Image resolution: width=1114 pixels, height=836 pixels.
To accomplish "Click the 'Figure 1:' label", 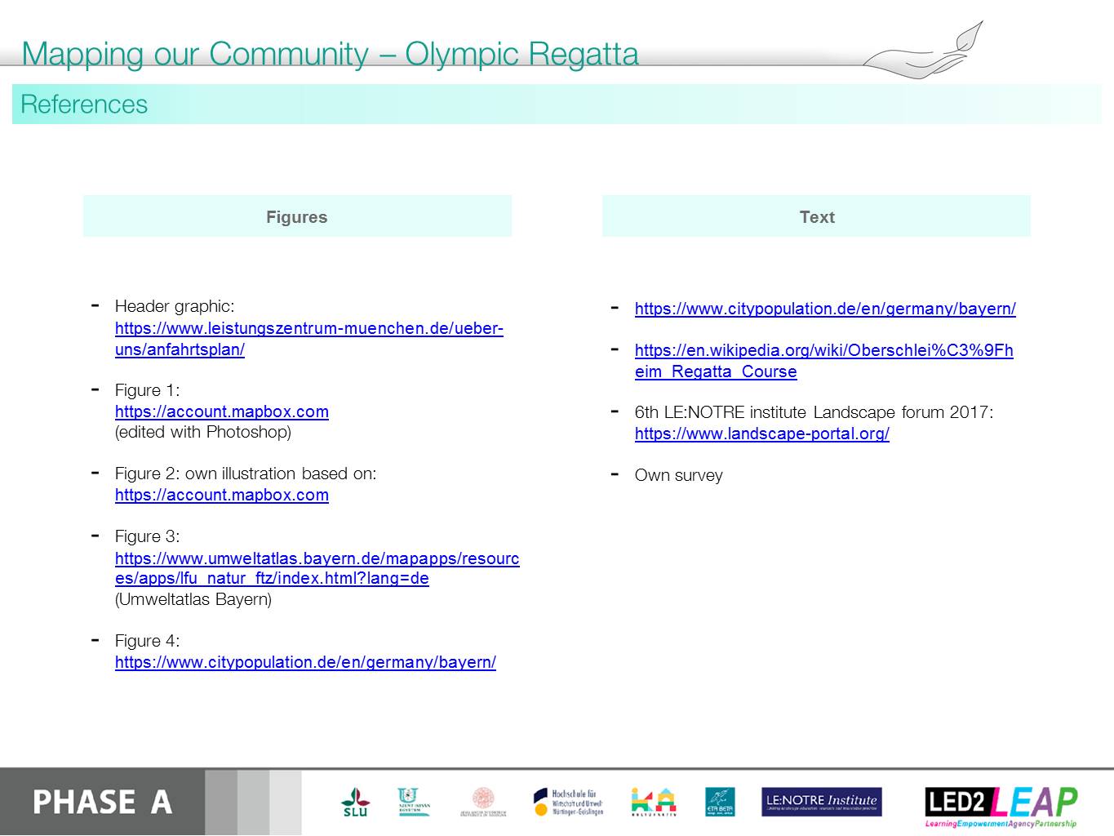I will [148, 390].
